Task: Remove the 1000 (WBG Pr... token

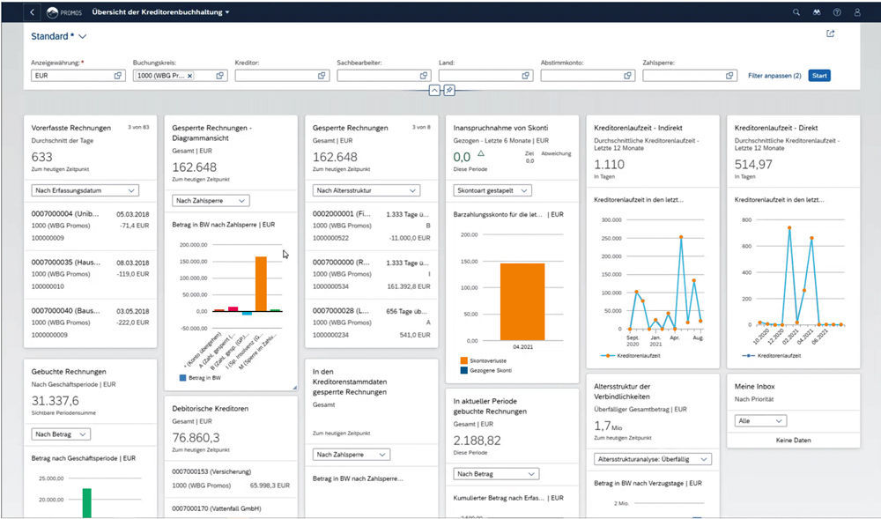Action: pyautogui.click(x=189, y=76)
